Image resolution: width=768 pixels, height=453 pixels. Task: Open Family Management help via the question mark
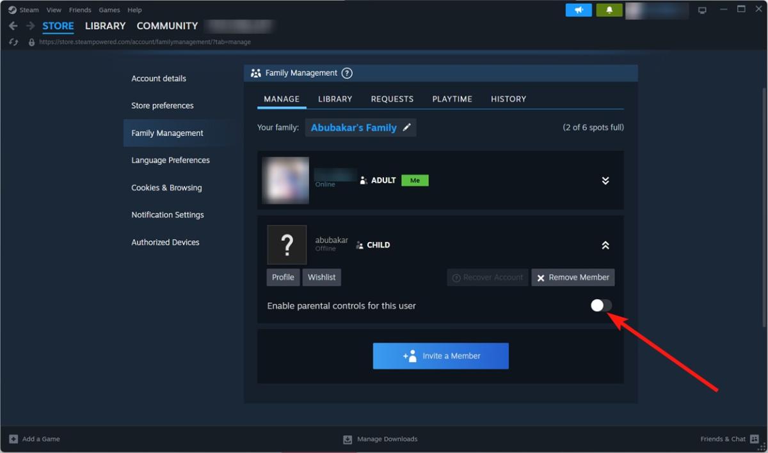click(x=347, y=73)
